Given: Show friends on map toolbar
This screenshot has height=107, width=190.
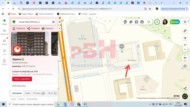Looking at the screenshot, I should [x=131, y=22].
